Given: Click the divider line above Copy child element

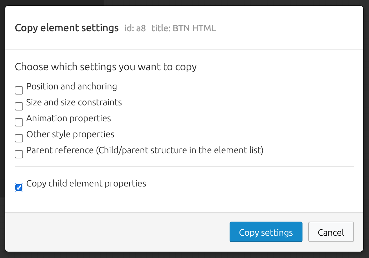Looking at the screenshot, I should [184, 166].
